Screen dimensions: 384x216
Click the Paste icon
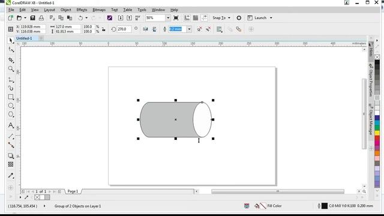point(70,18)
